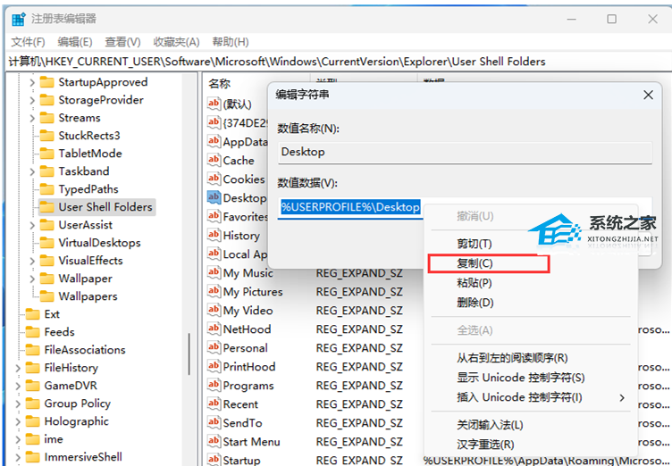Expand the UserAssist tree node
Image resolution: width=672 pixels, height=466 pixels.
pos(32,225)
